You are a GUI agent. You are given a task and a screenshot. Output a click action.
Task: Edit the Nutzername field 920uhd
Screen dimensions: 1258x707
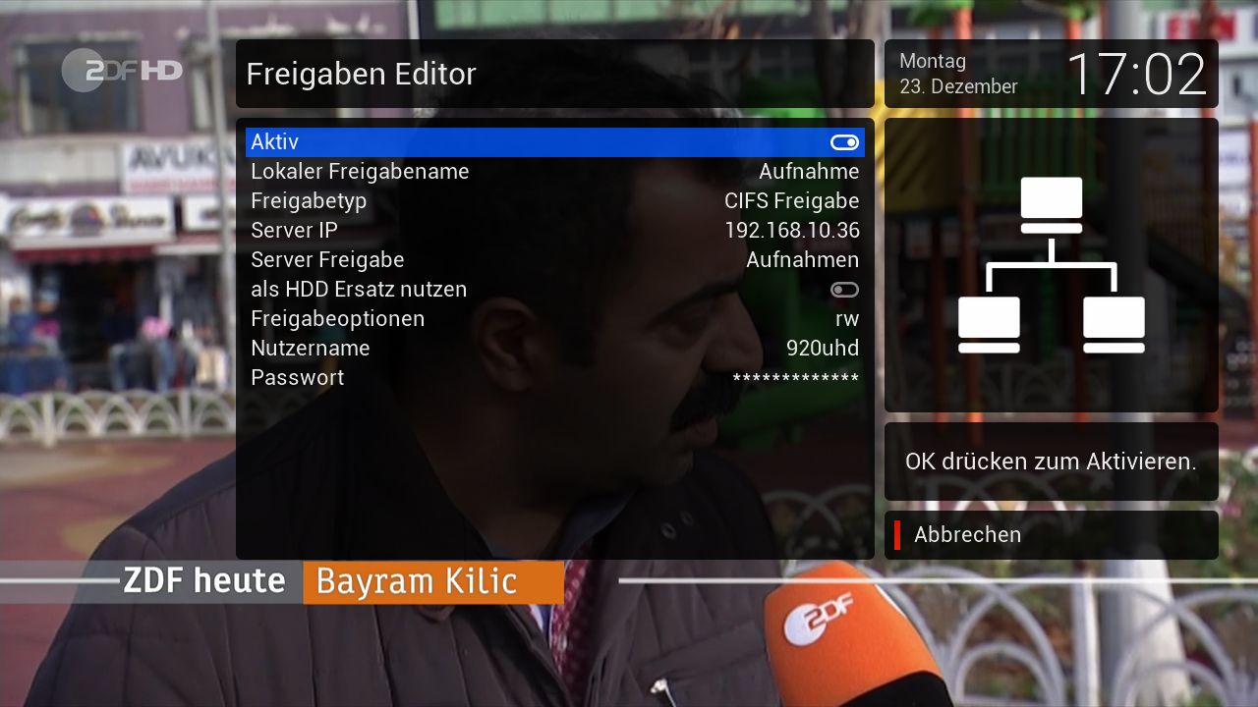tap(822, 349)
